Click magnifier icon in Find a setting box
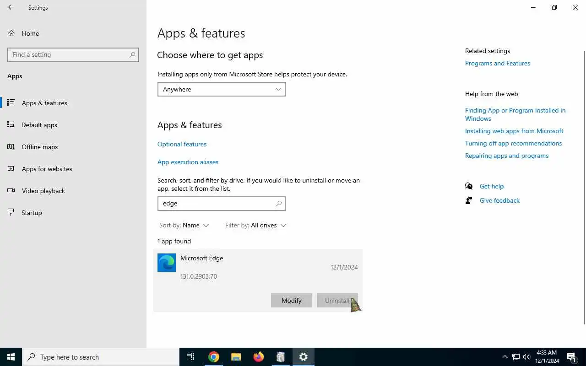 132,54
